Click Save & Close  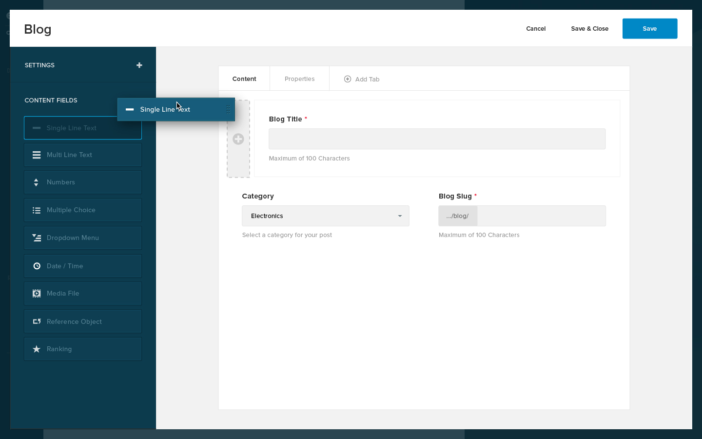pos(590,29)
